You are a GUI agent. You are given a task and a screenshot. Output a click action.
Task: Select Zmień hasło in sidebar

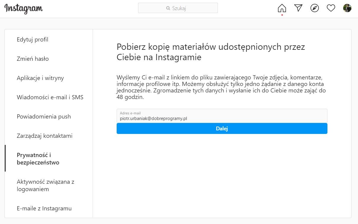(33, 59)
